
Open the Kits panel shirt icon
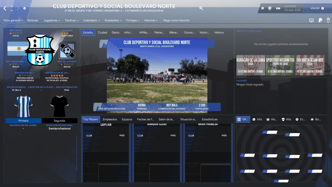(283, 119)
